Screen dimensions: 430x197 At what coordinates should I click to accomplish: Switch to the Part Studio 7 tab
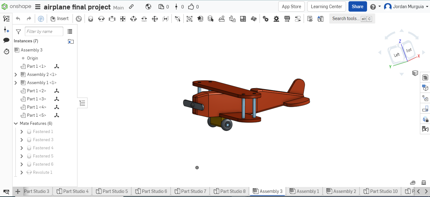(190, 191)
